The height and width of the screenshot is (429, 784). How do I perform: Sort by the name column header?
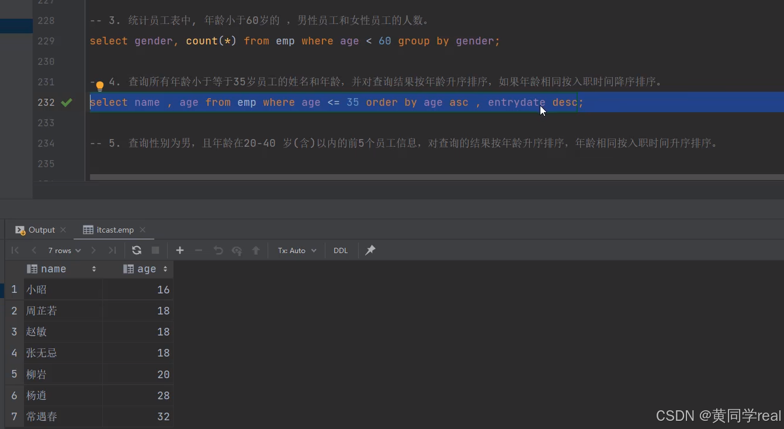62,269
